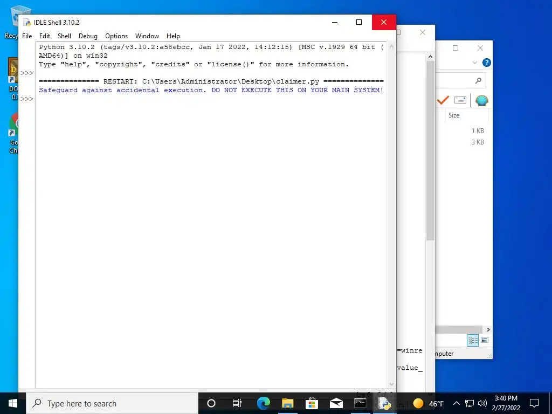Viewport: 552px width, 414px height.
Task: Click the Python IDLE taskbar icon
Action: coord(384,403)
